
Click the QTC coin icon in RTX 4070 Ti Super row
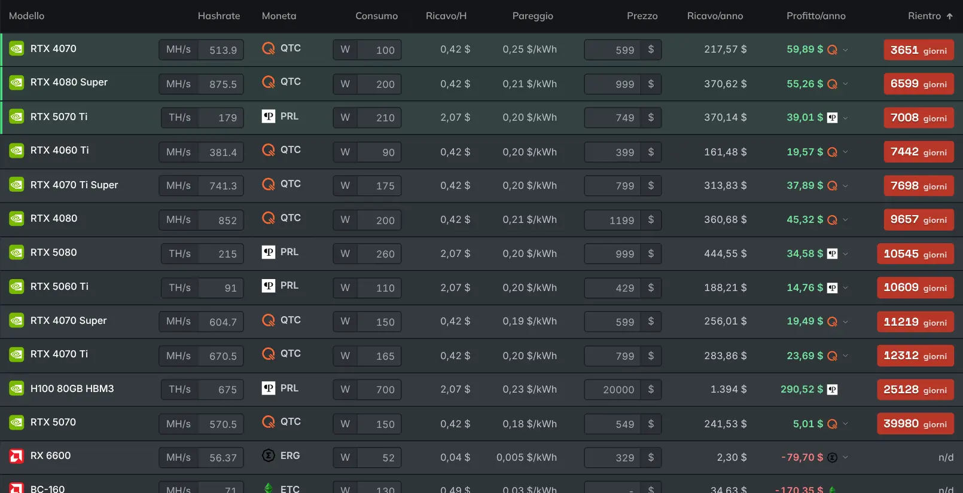269,184
